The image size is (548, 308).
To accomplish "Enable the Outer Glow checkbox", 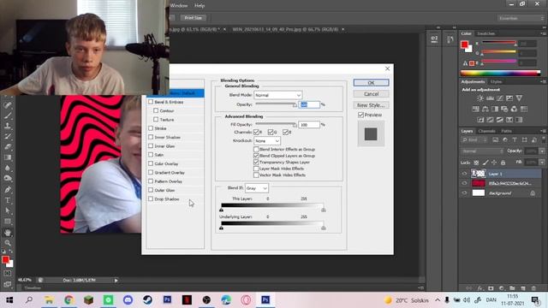I will [x=151, y=190].
